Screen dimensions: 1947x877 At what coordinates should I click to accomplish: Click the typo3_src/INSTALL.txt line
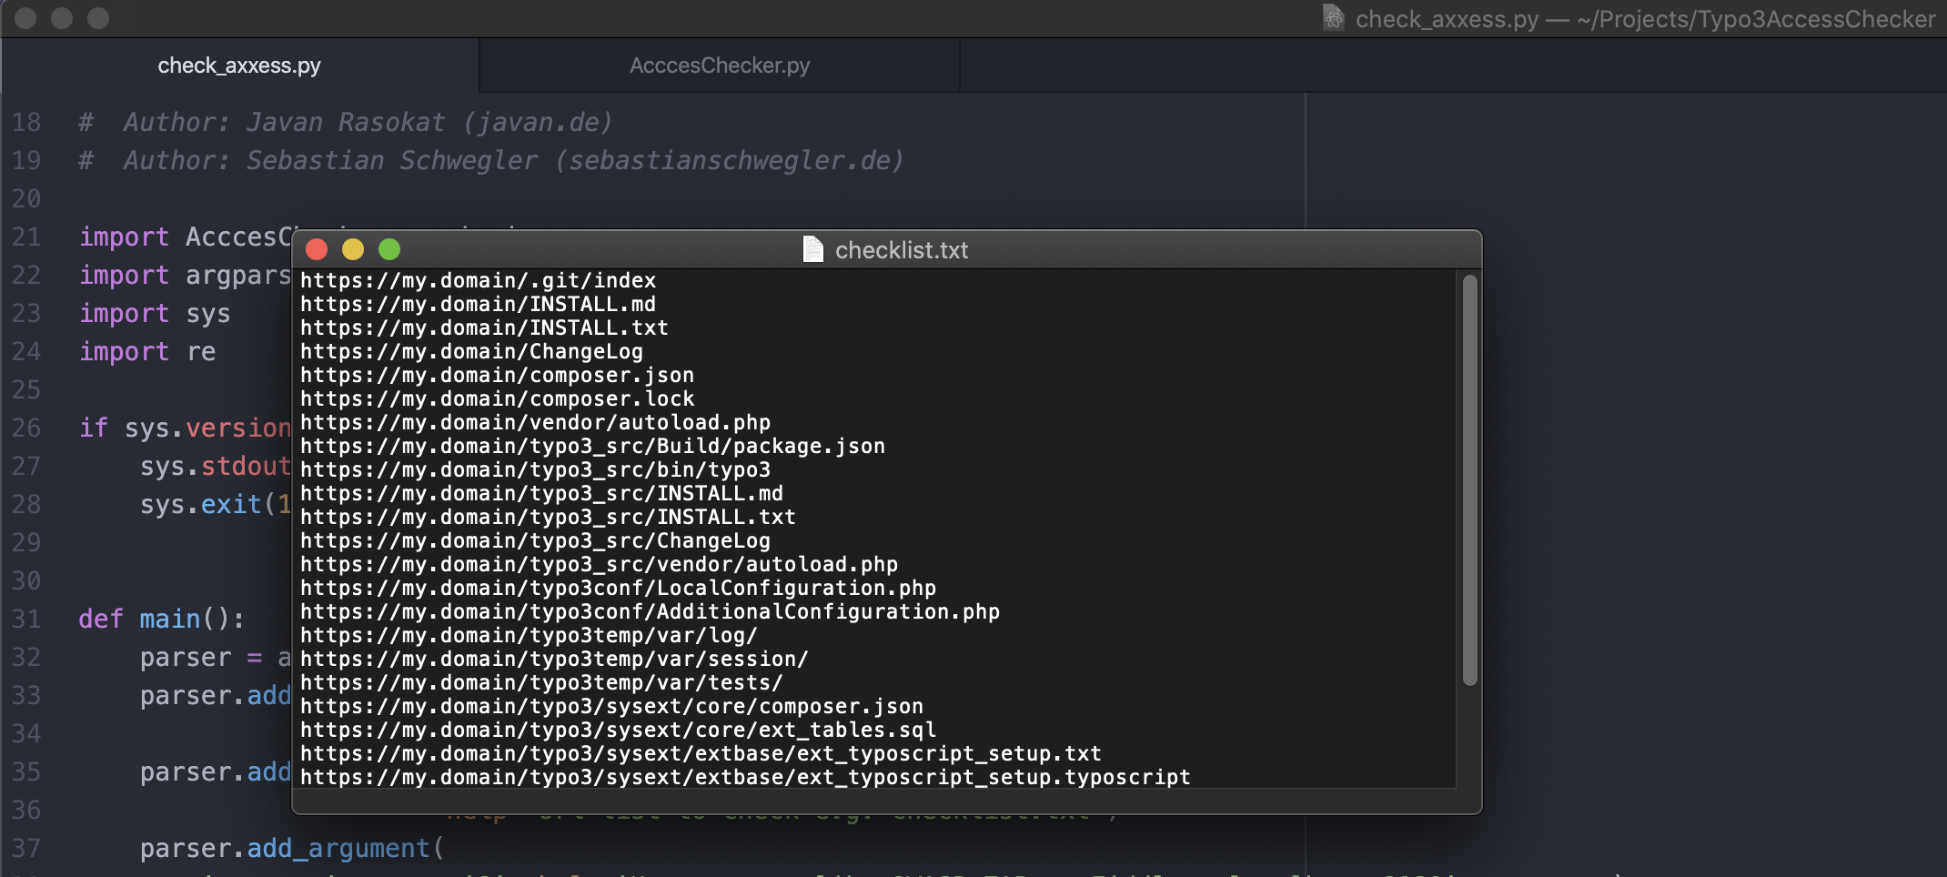coord(548,517)
